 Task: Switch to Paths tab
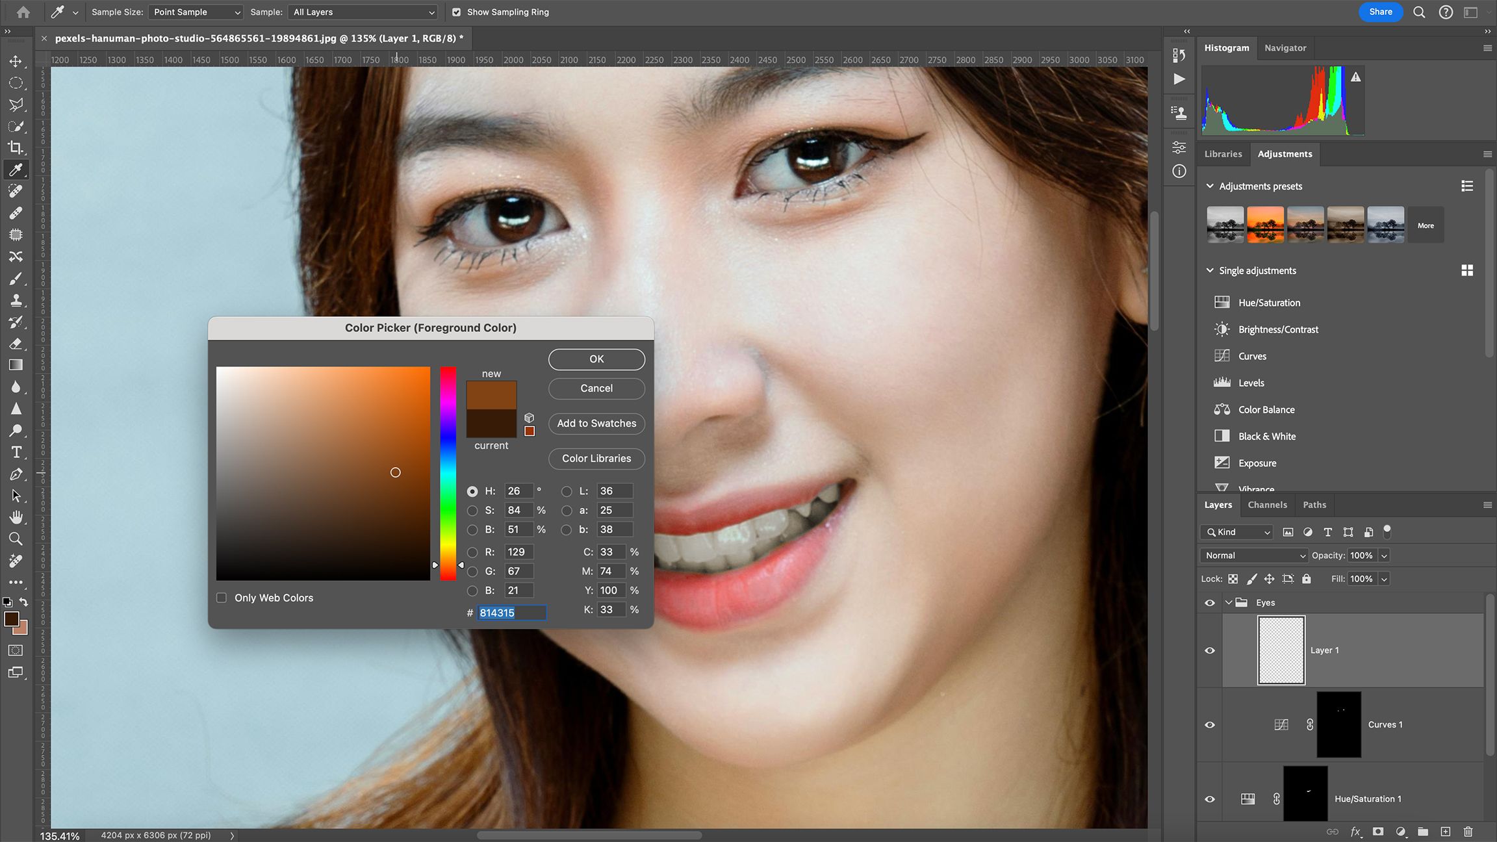1314,505
